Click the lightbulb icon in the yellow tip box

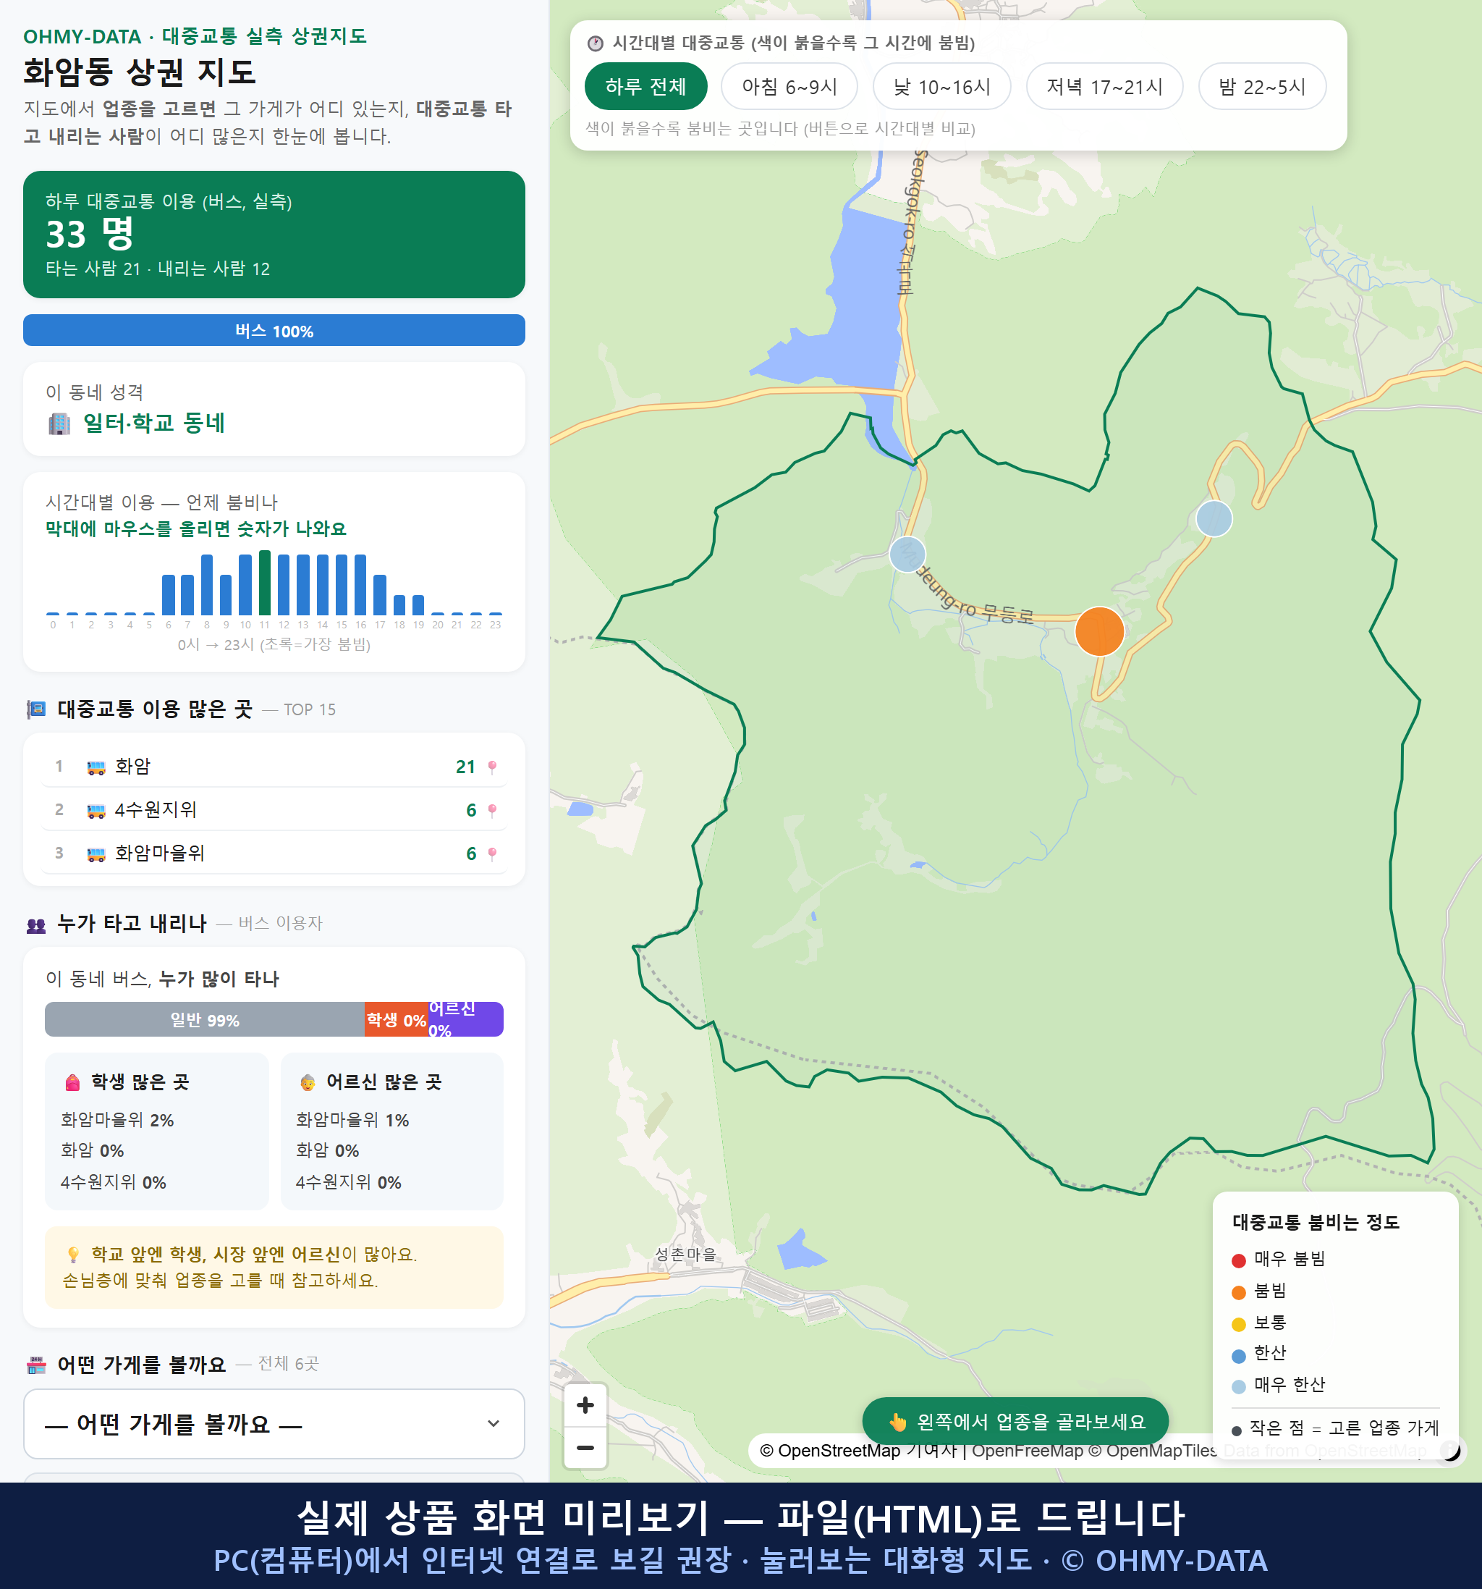(x=72, y=1254)
